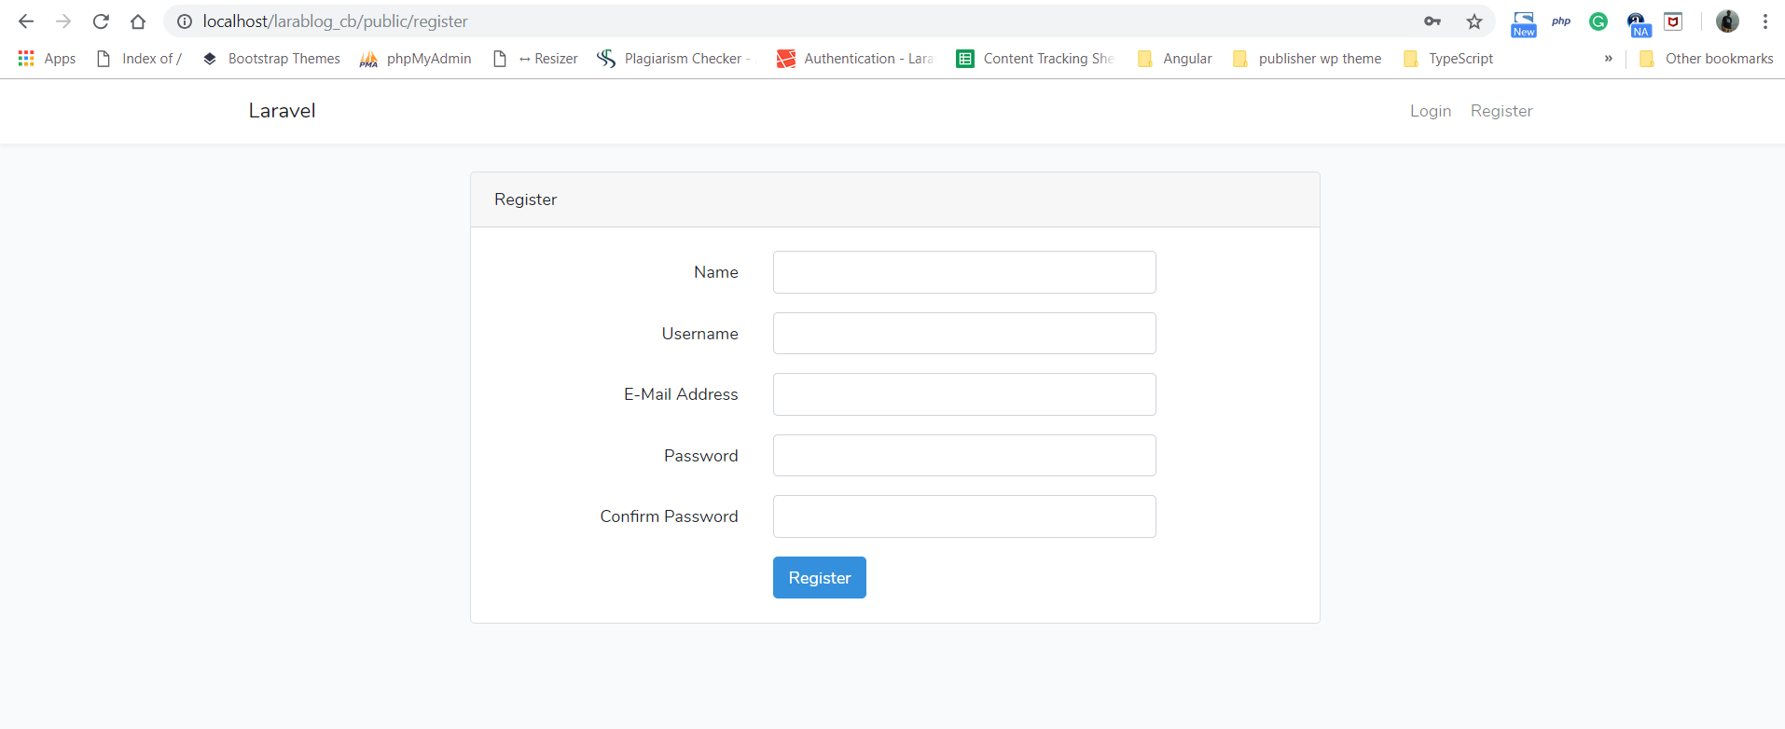Reload the page with the refresh icon
Image resolution: width=1785 pixels, height=729 pixels.
coord(101,21)
